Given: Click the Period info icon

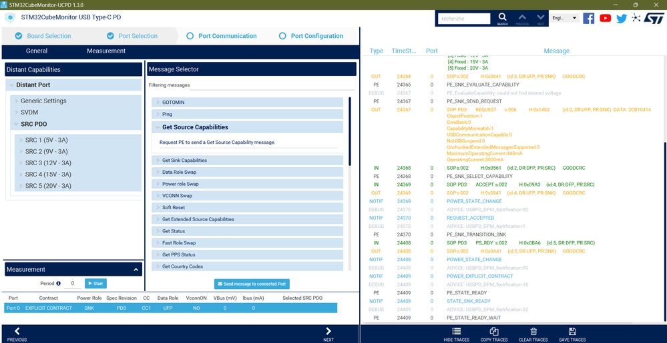Looking at the screenshot, I should tap(58, 283).
